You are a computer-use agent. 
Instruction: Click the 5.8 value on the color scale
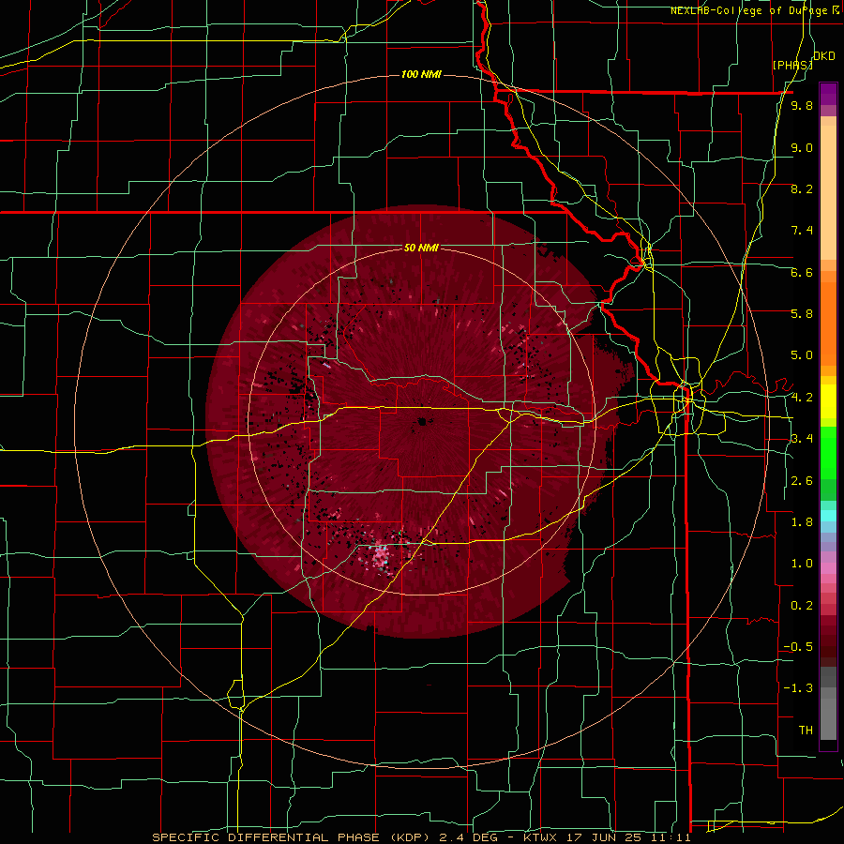click(802, 314)
